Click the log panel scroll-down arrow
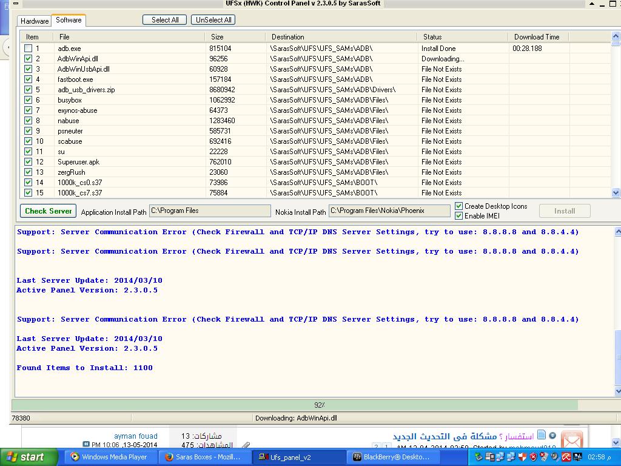The image size is (621, 466). [x=617, y=391]
